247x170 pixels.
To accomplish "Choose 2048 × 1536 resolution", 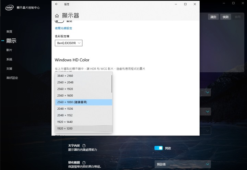I will [x=84, y=109].
